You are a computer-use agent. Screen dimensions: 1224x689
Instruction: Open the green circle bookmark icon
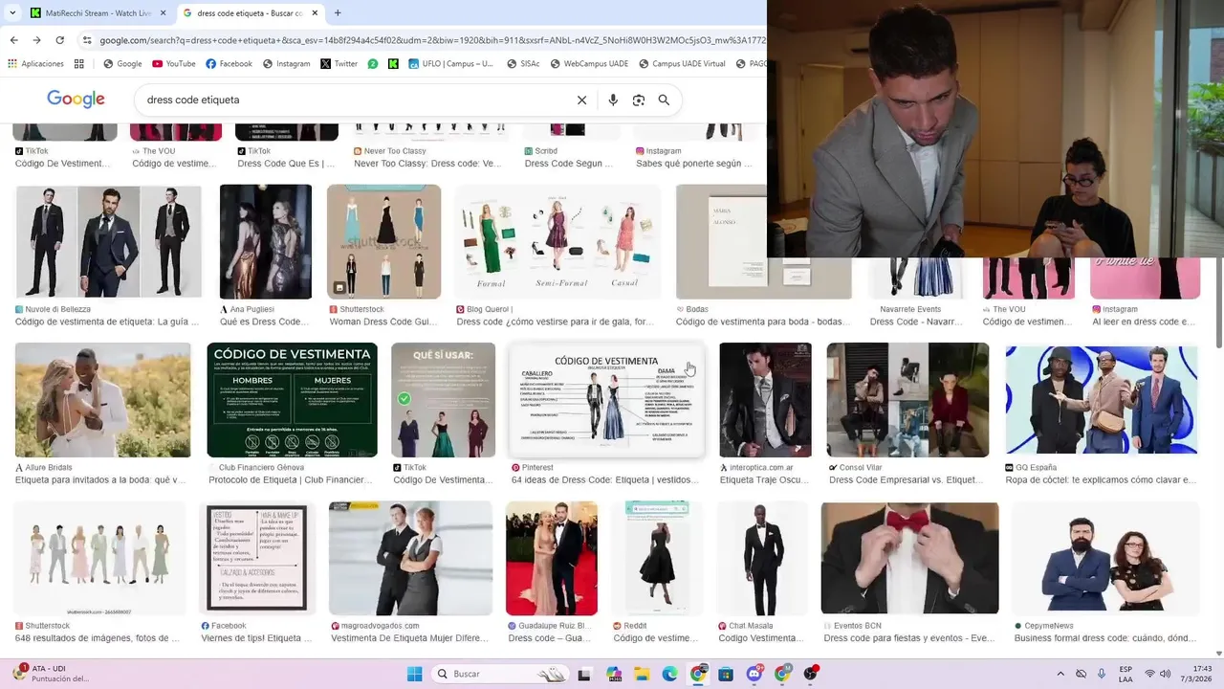point(373,64)
